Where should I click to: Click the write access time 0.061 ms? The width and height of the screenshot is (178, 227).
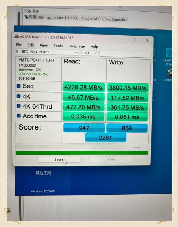(127, 117)
